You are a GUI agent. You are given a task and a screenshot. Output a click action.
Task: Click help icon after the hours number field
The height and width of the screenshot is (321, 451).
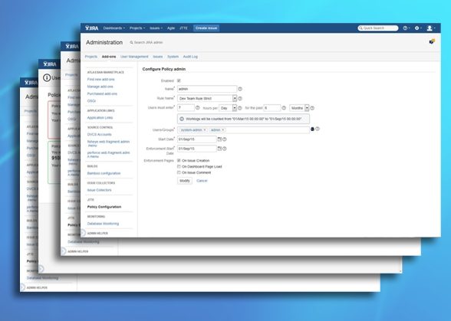pyautogui.click(x=198, y=108)
